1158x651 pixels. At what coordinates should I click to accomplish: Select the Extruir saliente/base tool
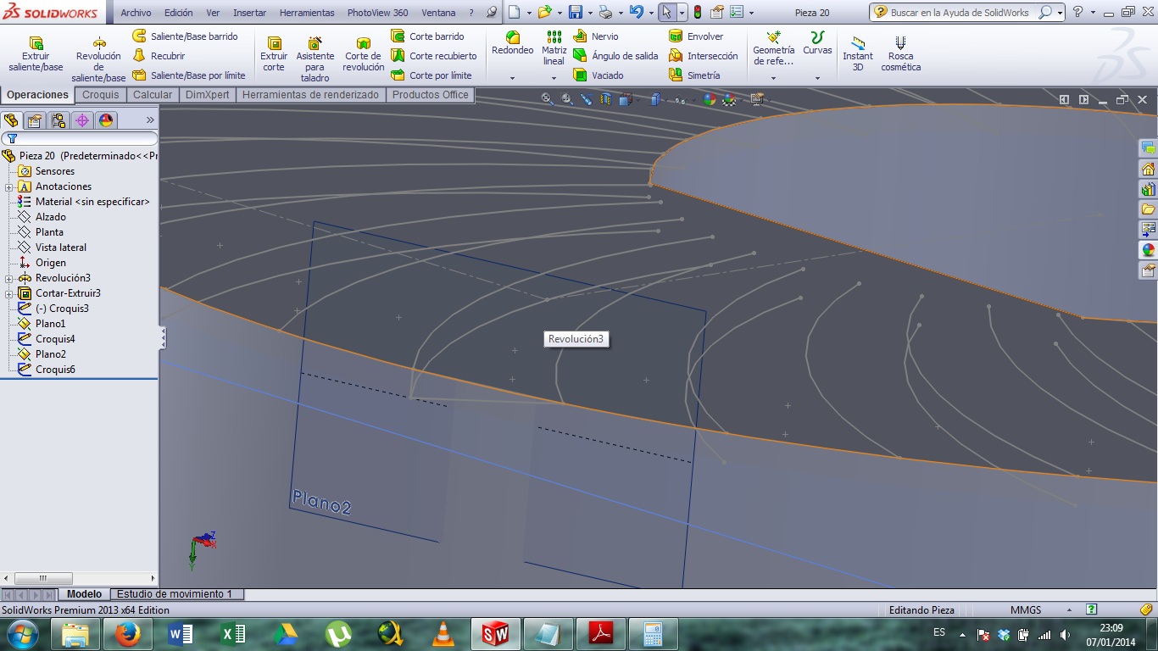(36, 54)
